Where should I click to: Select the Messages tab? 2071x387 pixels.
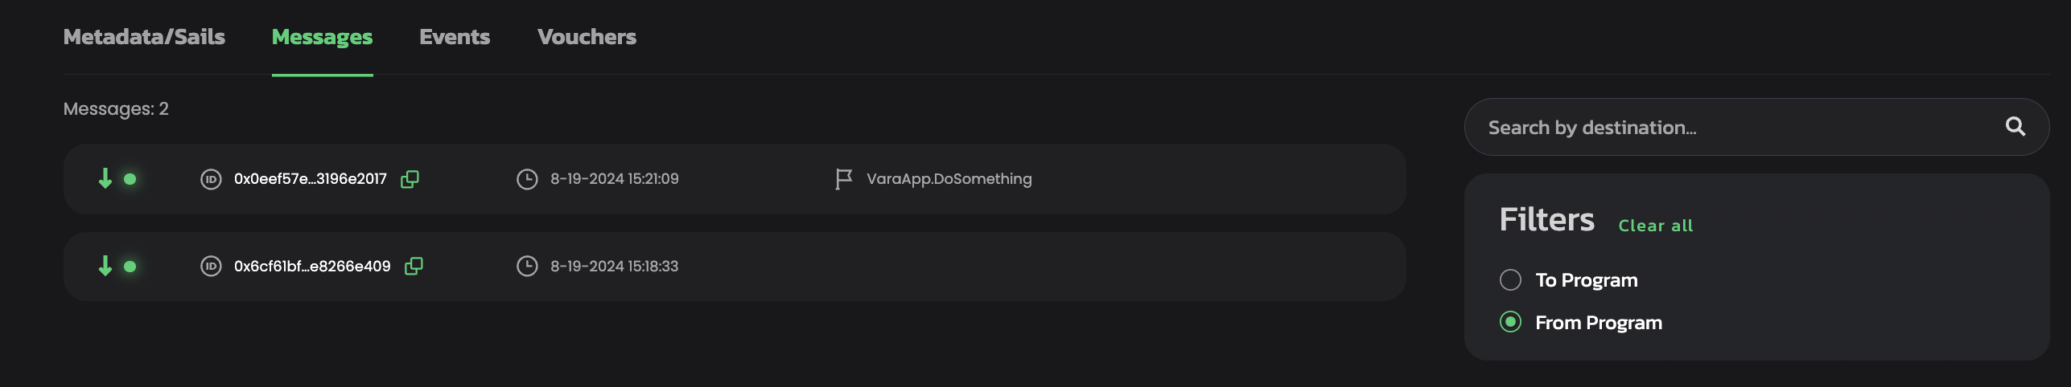coord(322,37)
